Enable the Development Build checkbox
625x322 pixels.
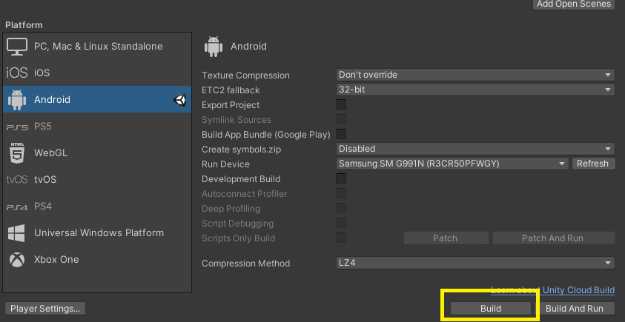[341, 178]
